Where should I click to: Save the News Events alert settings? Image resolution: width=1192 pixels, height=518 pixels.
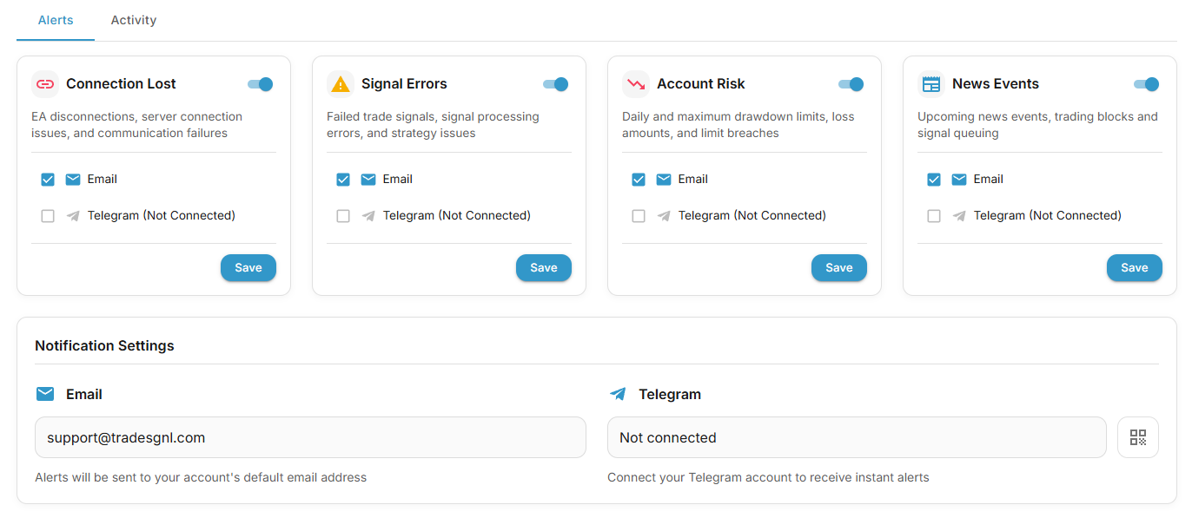pos(1134,267)
